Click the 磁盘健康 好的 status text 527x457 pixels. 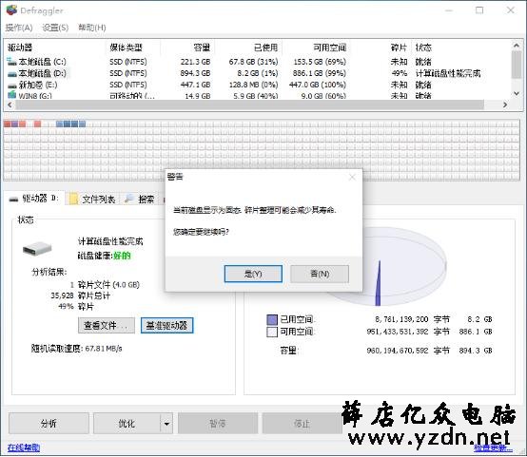105,256
